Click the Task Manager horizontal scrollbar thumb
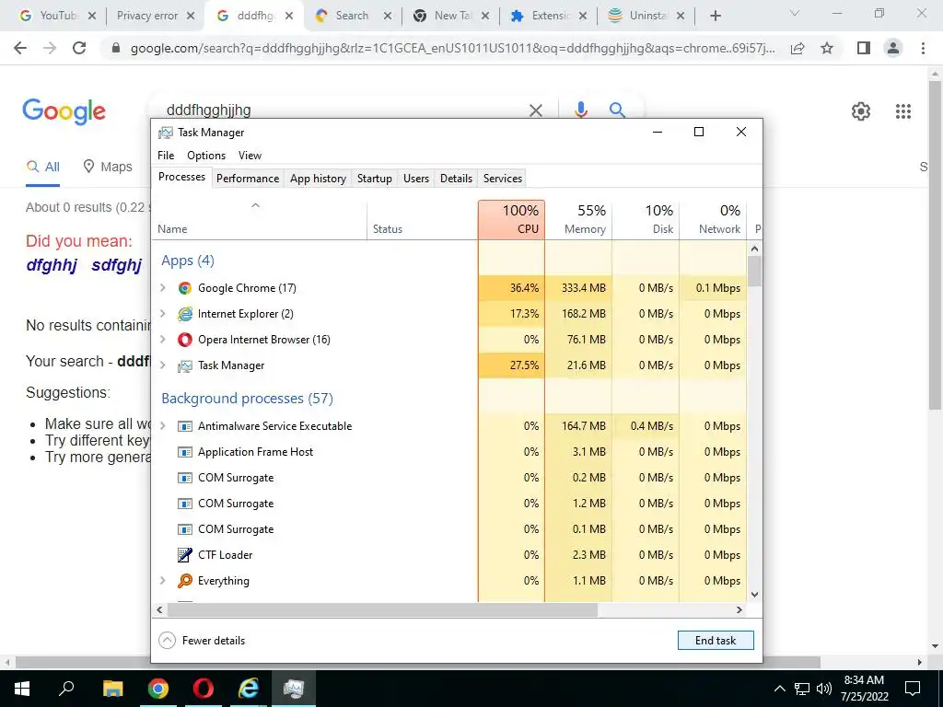Image resolution: width=943 pixels, height=707 pixels. 382,609
